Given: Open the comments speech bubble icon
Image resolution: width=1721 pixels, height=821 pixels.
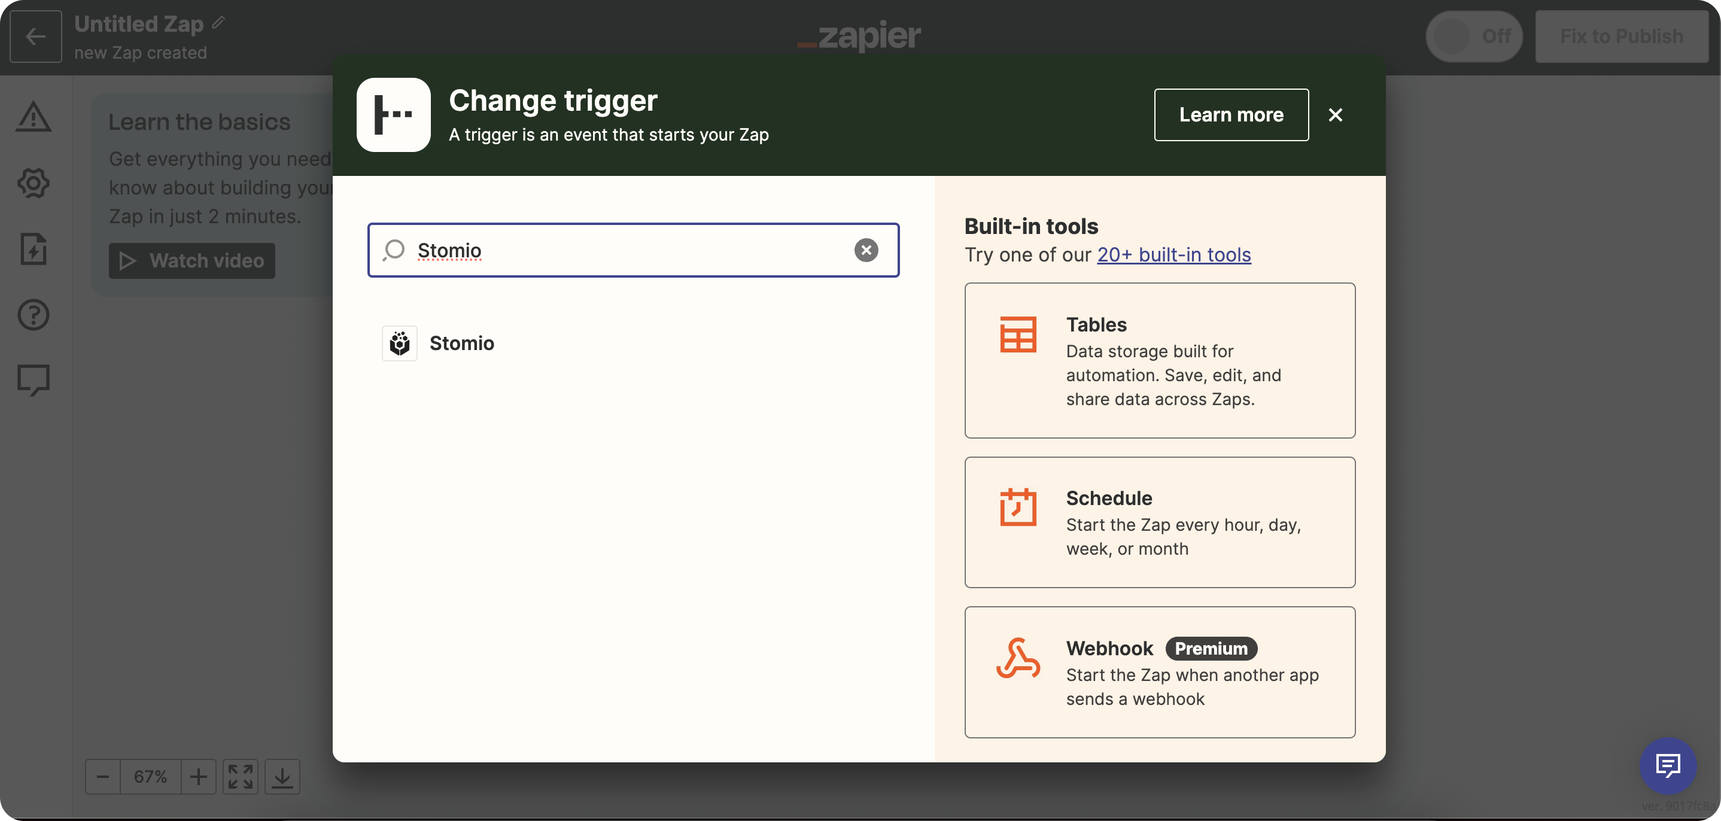Looking at the screenshot, I should pyautogui.click(x=34, y=380).
